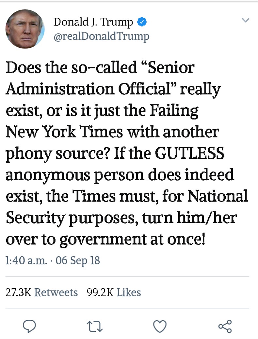Click the blue verified badge

(x=141, y=22)
